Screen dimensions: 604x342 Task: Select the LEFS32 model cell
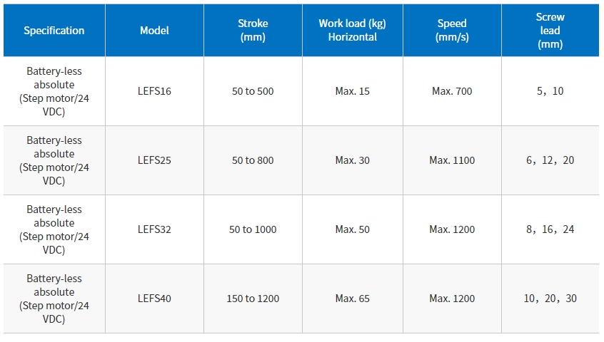point(154,229)
